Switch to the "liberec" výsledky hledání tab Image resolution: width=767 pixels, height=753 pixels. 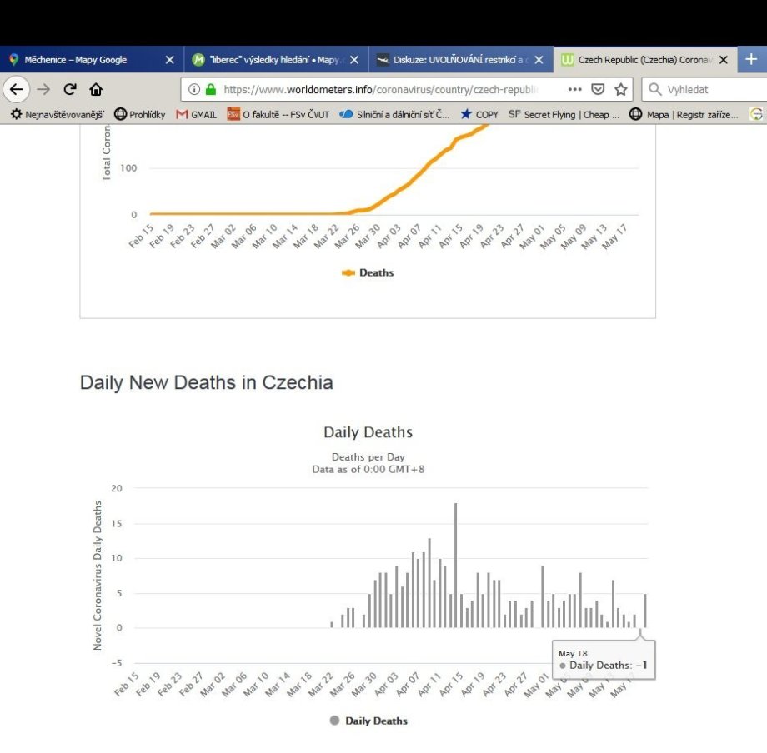pos(268,60)
